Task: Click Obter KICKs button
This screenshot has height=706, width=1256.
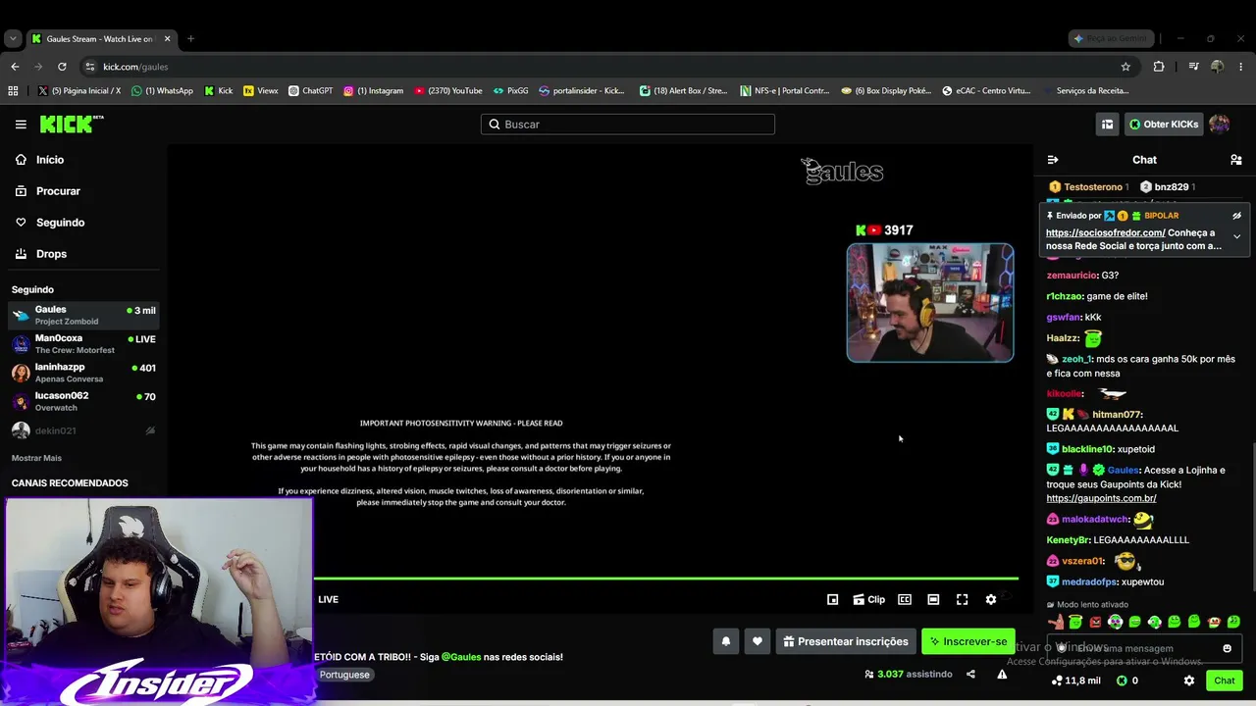Action: [1164, 125]
